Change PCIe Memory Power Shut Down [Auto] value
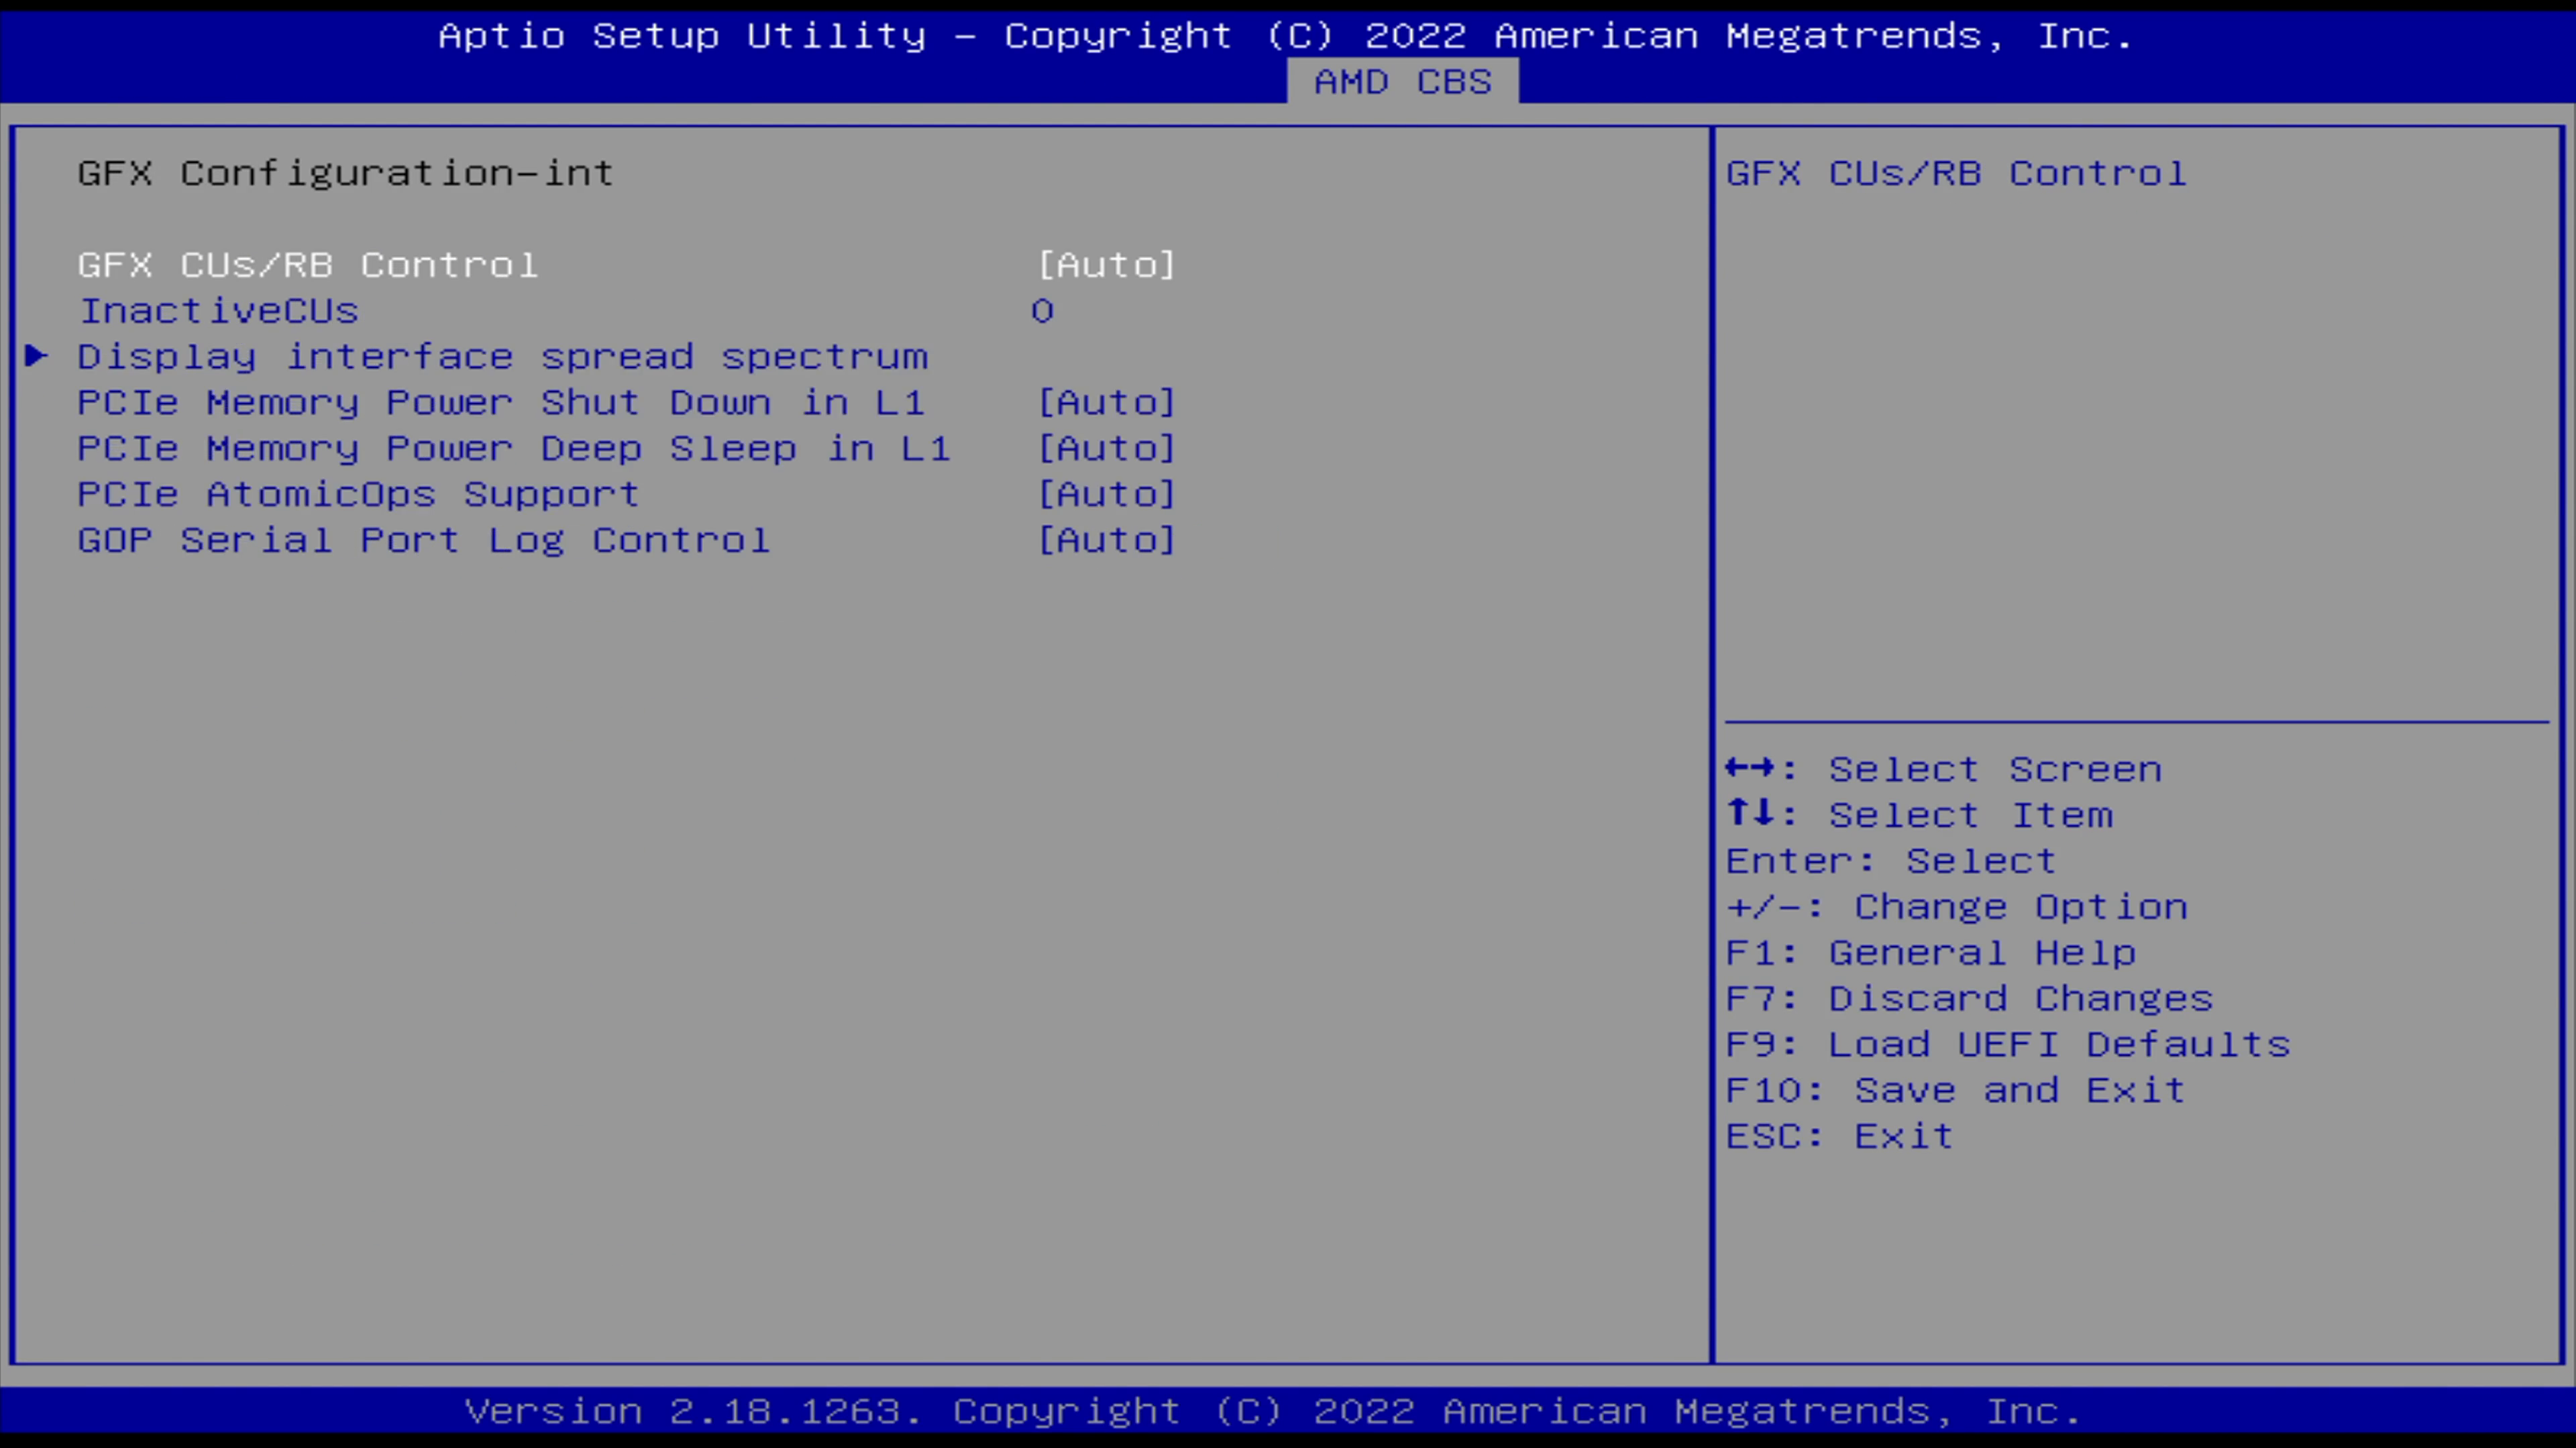Viewport: 2576px width, 1448px height. (x=1106, y=403)
